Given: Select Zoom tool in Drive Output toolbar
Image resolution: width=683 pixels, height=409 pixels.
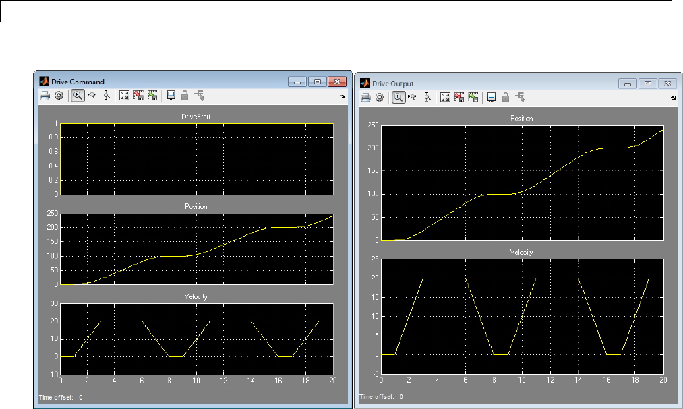Looking at the screenshot, I should pyautogui.click(x=398, y=98).
